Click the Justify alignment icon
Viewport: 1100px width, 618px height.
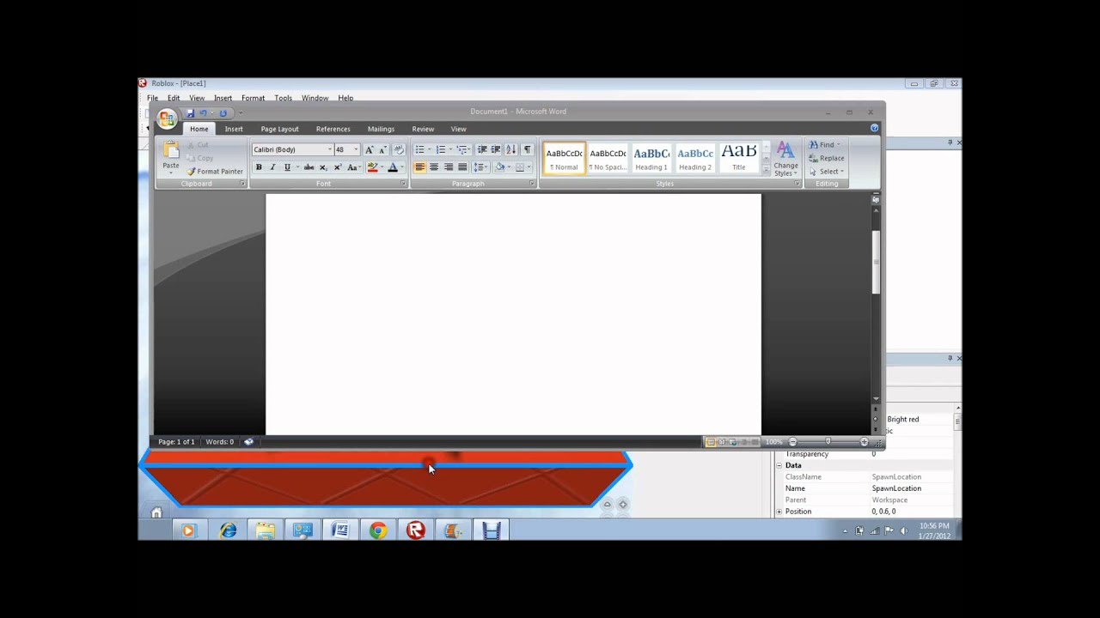coord(462,167)
